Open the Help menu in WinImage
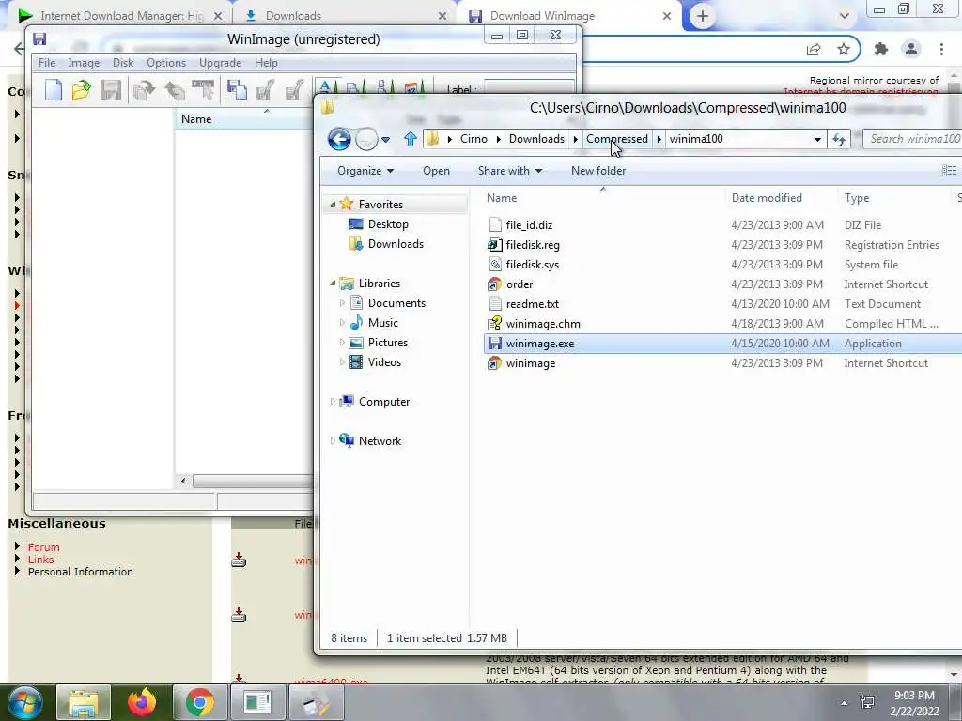Image resolution: width=962 pixels, height=721 pixels. point(266,63)
